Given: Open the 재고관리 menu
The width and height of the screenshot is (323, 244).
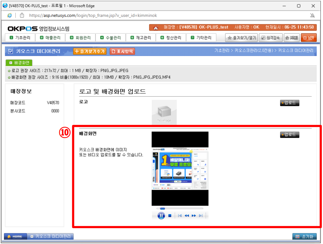Looking at the screenshot, I should [141, 38].
